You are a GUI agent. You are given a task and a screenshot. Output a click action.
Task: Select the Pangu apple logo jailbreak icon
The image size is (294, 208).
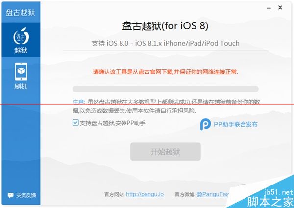pos(21,36)
